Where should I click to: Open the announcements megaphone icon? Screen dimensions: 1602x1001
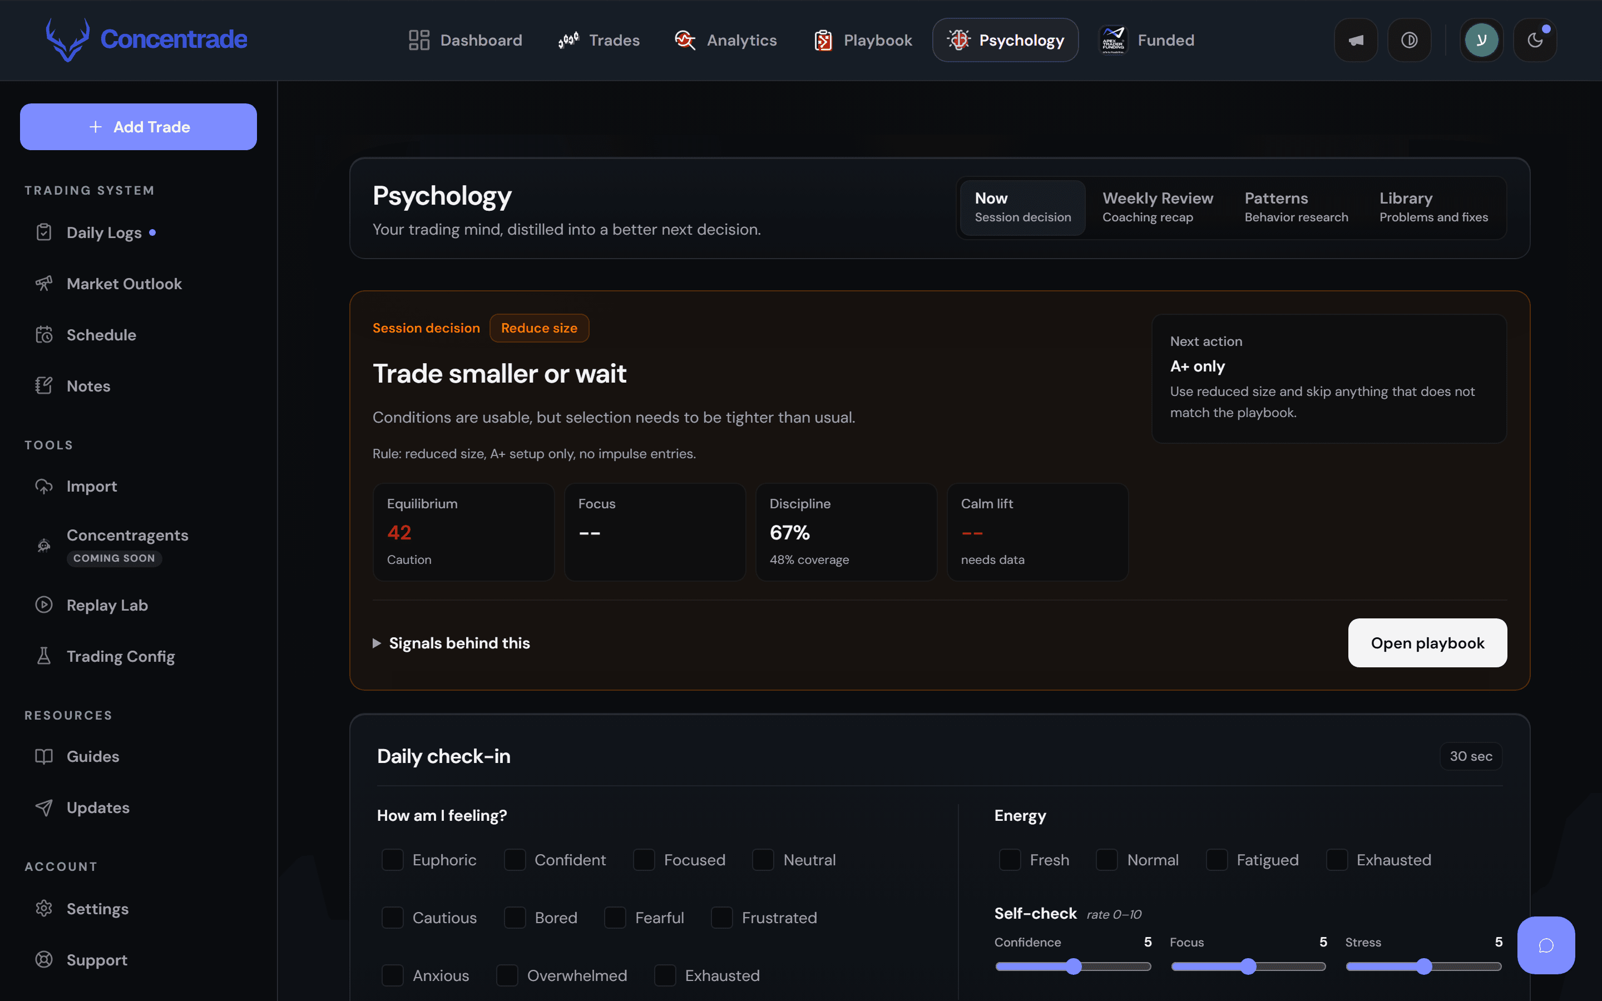tap(1356, 41)
